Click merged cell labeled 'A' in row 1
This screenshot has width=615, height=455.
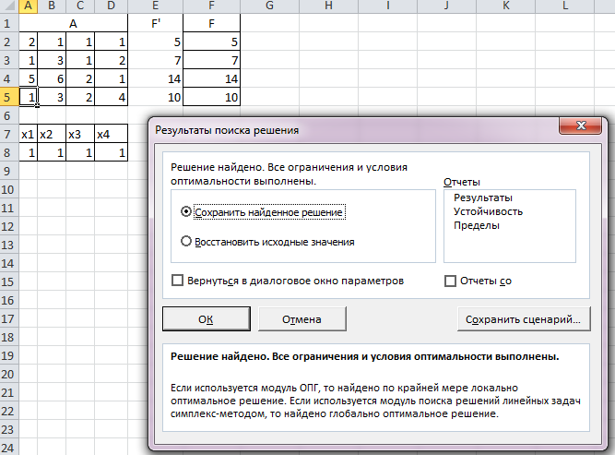74,23
